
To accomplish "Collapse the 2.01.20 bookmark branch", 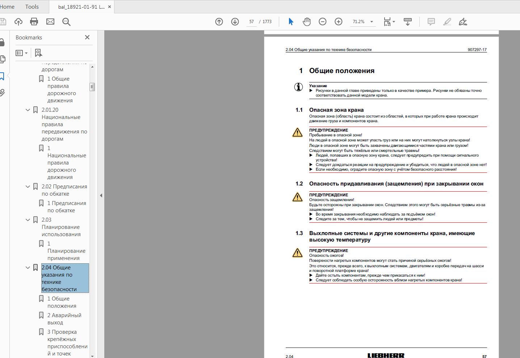I will (28, 110).
